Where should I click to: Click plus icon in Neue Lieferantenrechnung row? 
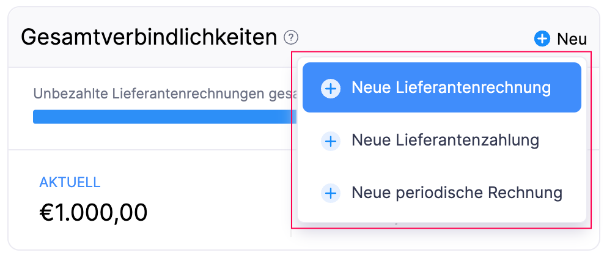coord(330,88)
